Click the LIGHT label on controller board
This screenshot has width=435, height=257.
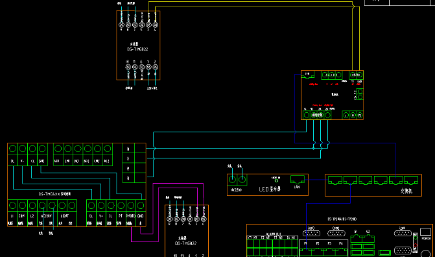pyautogui.click(x=65, y=216)
